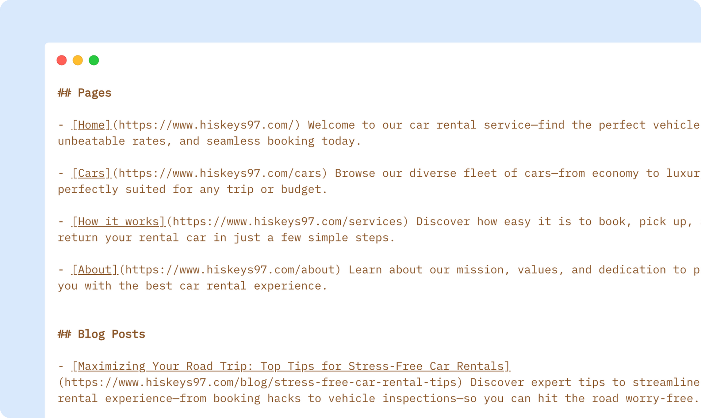701x418 pixels.
Task: Click the stress-free-car-rental-tips blog URL
Action: tap(260, 382)
